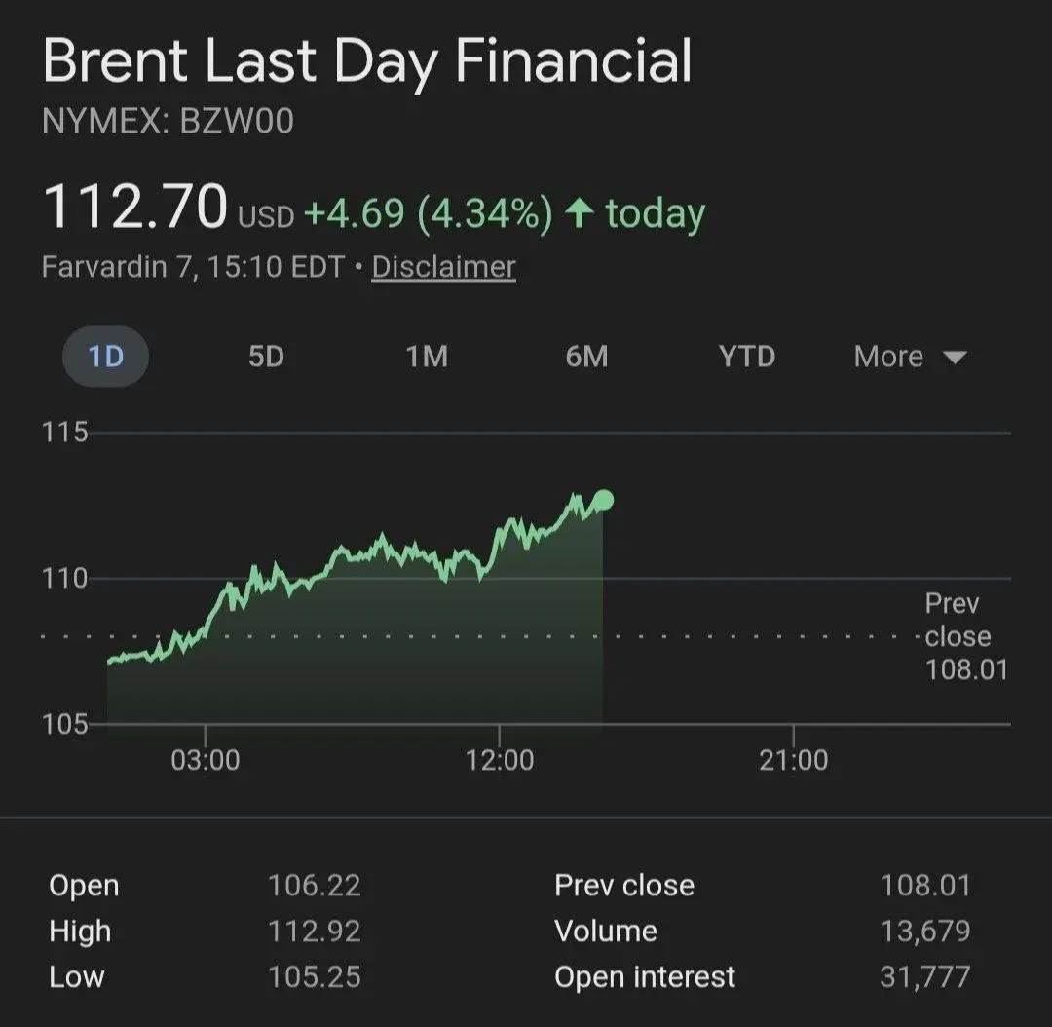This screenshot has width=1052, height=1027.
Task: Select the 1D time range tab
Action: point(105,358)
